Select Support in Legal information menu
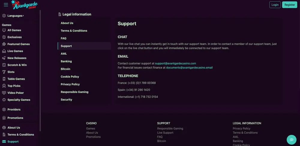 coord(84,46)
